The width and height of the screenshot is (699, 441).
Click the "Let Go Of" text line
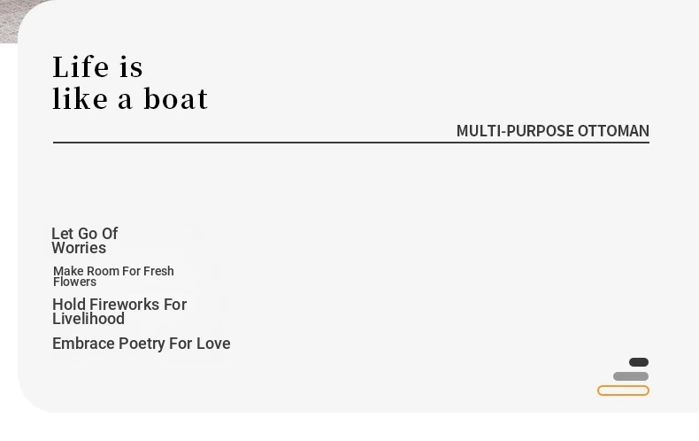[85, 234]
